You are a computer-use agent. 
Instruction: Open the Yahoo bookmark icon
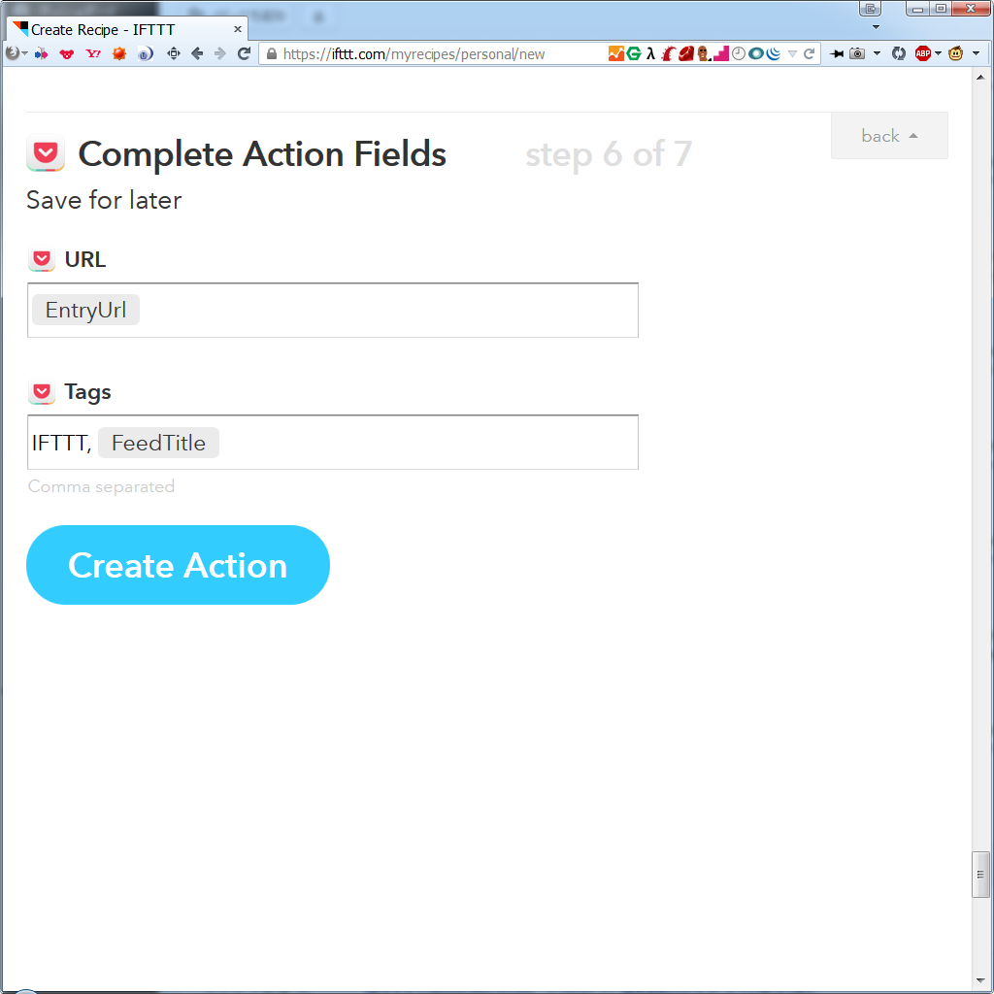[93, 54]
